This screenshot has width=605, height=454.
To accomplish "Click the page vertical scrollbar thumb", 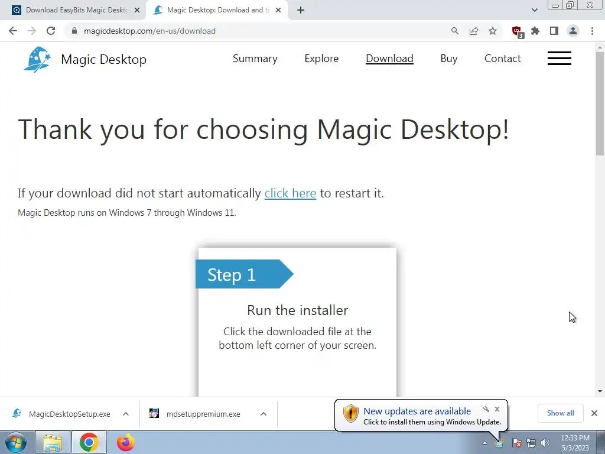I will click(600, 103).
